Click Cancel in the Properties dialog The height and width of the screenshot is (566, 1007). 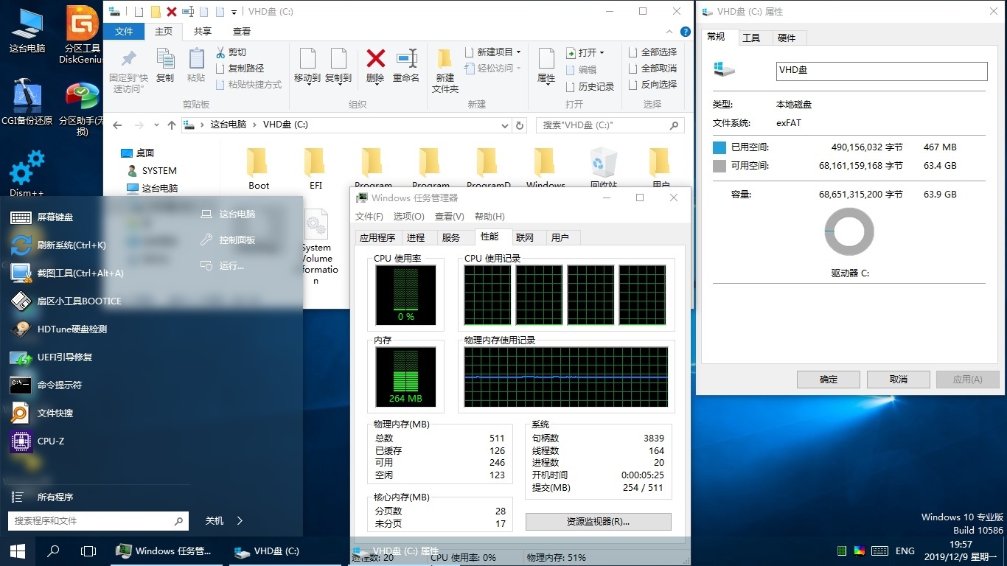(x=899, y=380)
